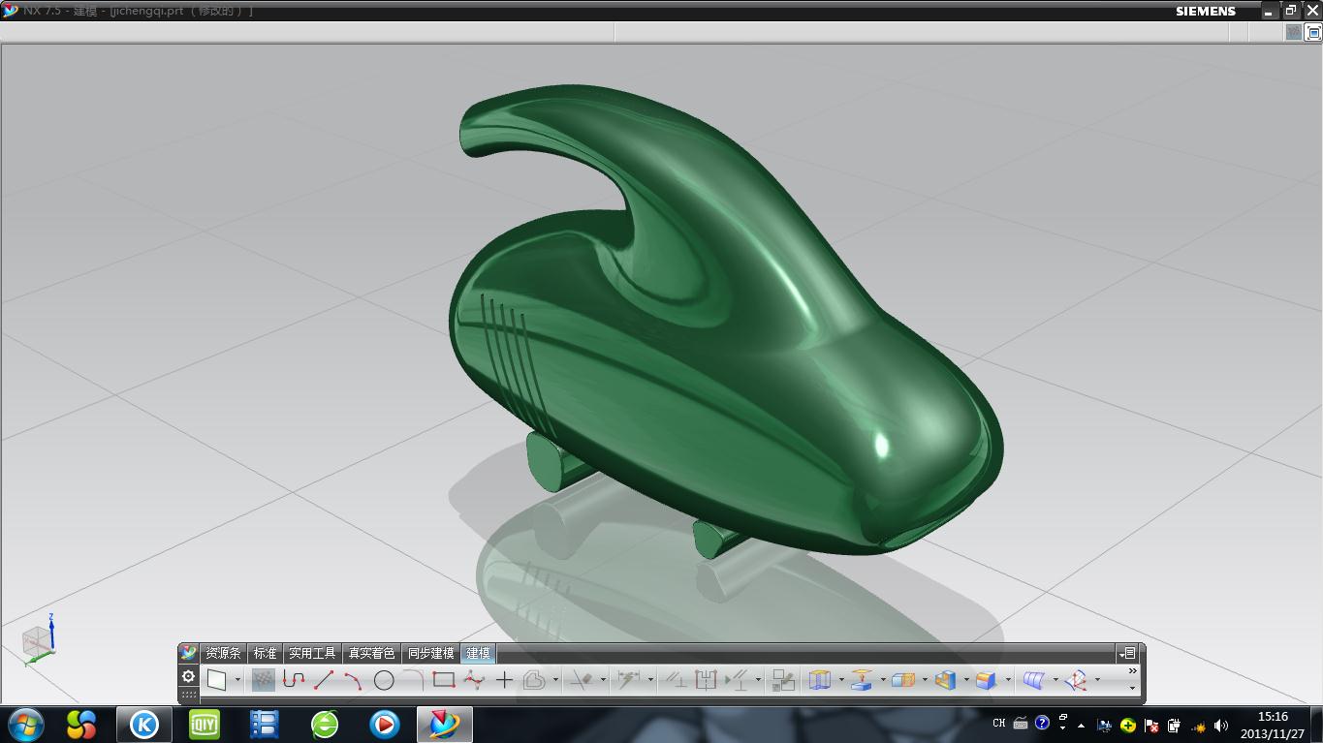Open the Inferred Dimensions tool
This screenshot has width=1323, height=743.
tap(629, 680)
